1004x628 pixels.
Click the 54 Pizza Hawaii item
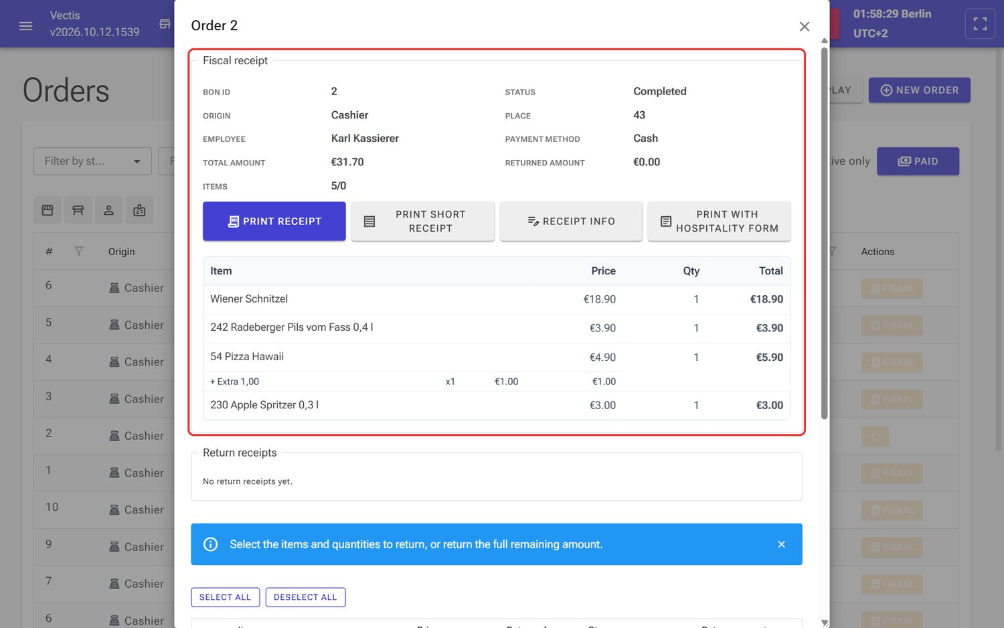coord(497,357)
